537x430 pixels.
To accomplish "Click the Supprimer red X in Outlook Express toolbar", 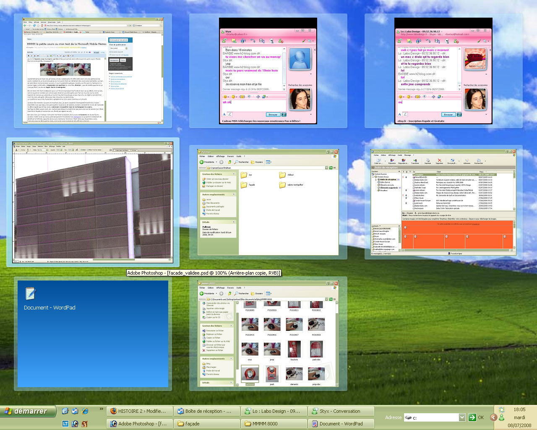I will pyautogui.click(x=439, y=161).
